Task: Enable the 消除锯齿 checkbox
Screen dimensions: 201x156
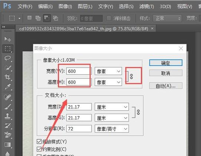Action: click(x=109, y=18)
